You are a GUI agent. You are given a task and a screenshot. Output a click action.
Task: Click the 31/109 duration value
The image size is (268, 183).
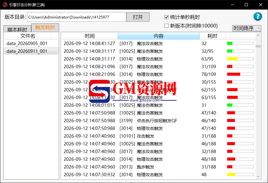pos(209,67)
